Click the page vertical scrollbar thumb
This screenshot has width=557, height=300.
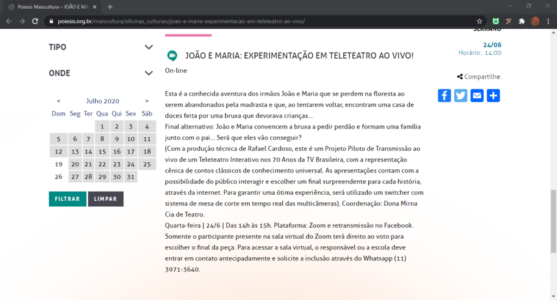point(553,221)
